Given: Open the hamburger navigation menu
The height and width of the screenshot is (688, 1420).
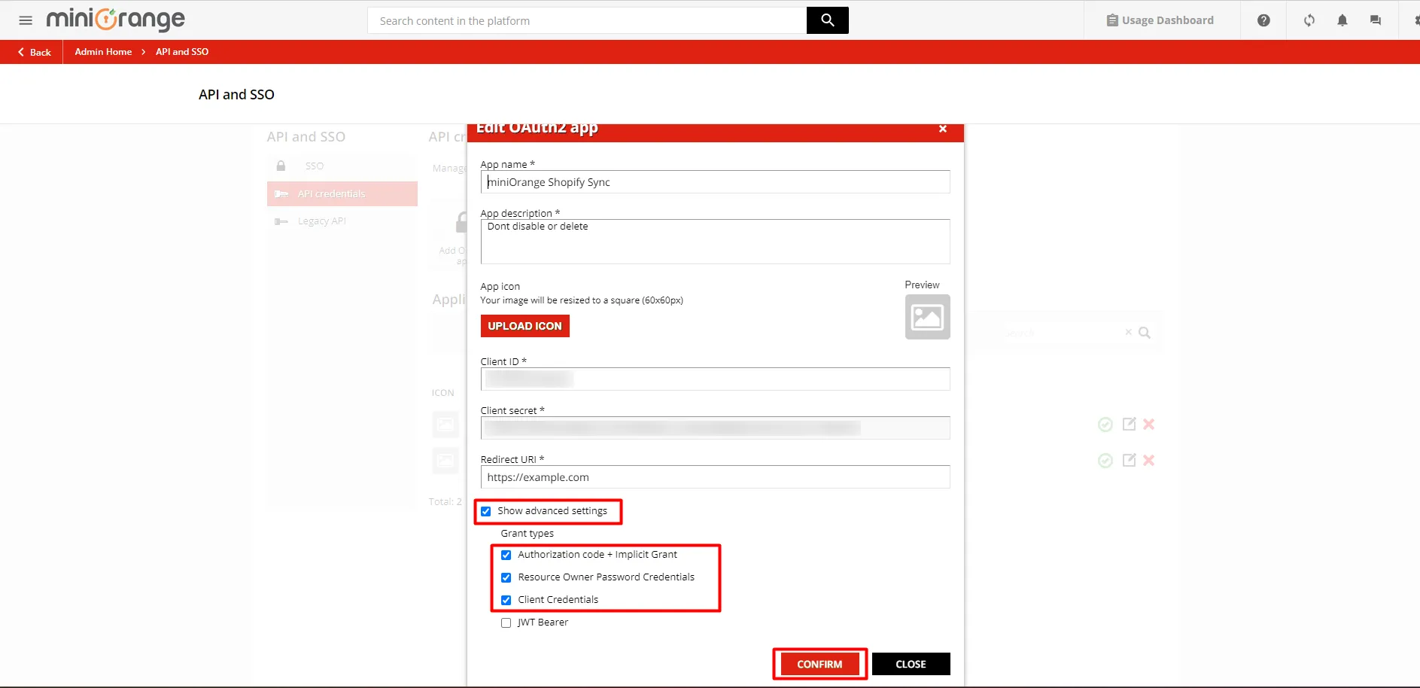Looking at the screenshot, I should 26,20.
